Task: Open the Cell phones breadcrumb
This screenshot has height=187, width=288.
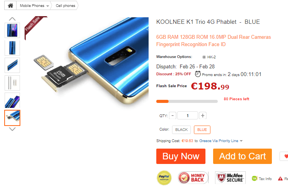Action: (65, 6)
